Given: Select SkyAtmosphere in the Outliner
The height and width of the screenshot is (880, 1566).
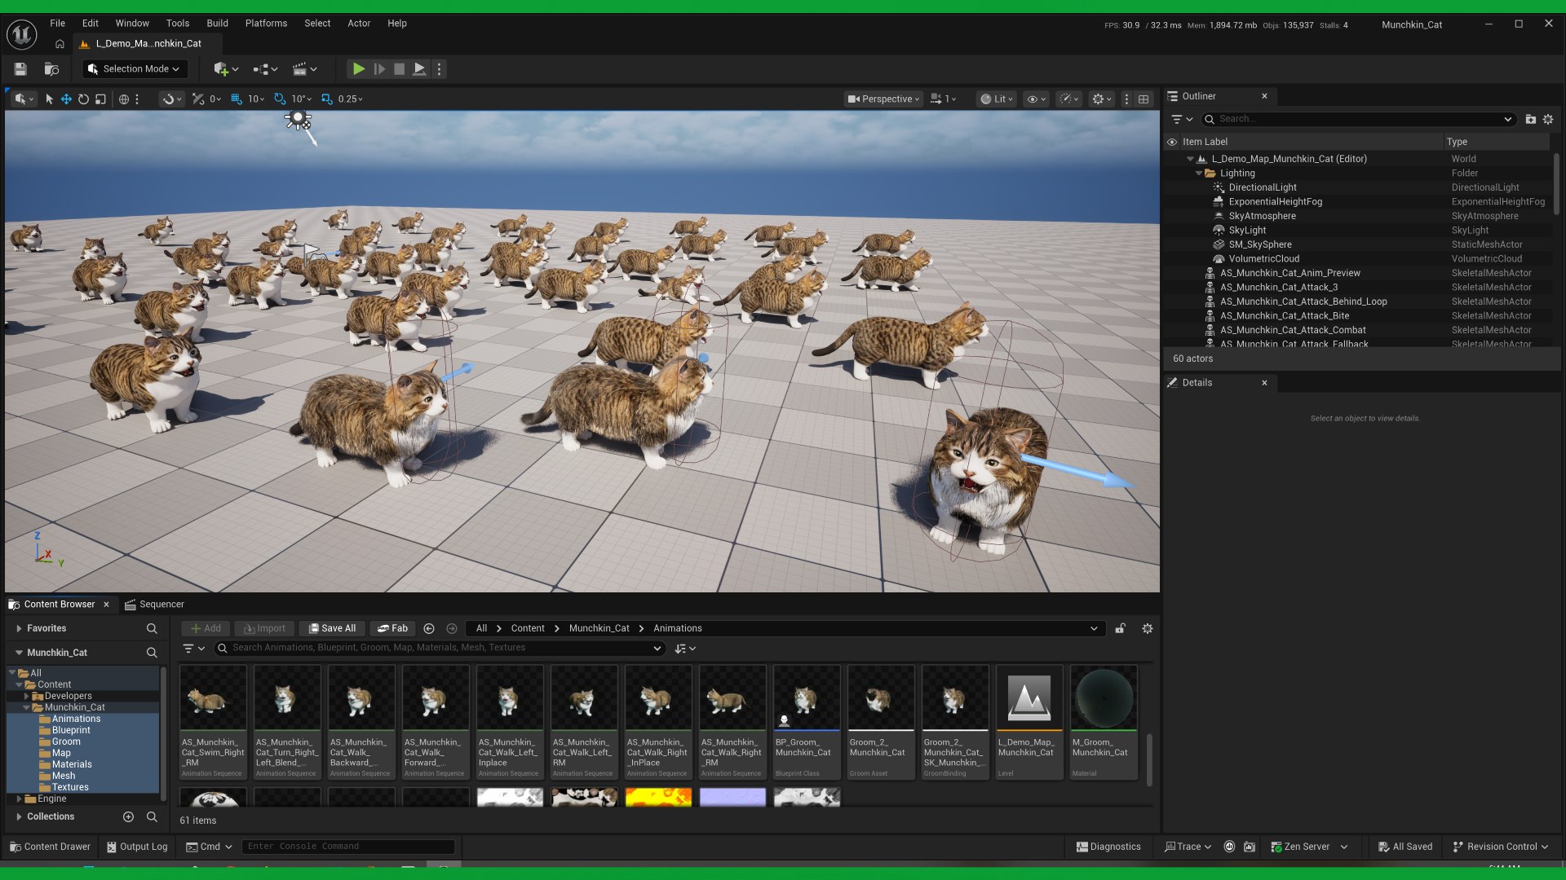Looking at the screenshot, I should click(1262, 216).
